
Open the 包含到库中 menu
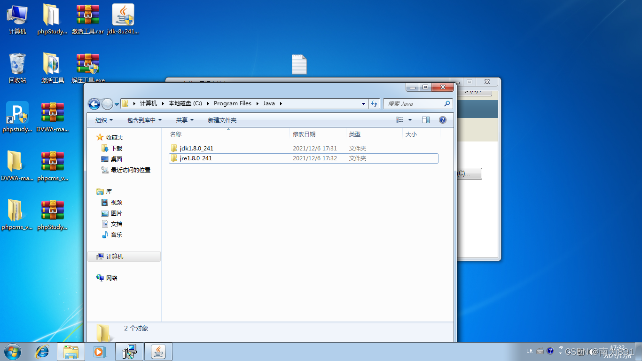(144, 120)
